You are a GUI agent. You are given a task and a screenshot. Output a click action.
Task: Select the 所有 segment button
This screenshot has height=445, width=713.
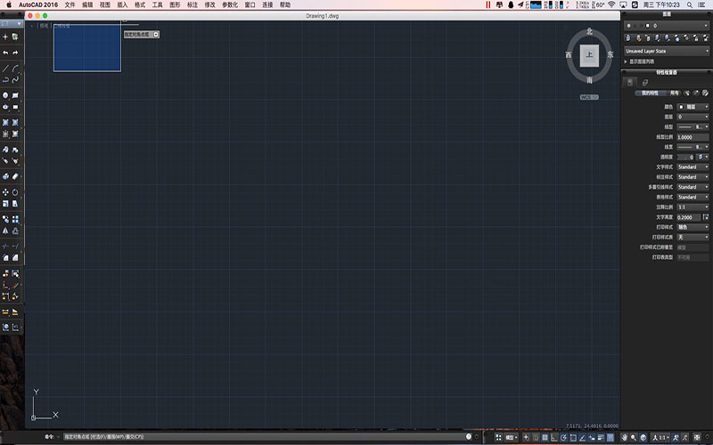pyautogui.click(x=674, y=93)
